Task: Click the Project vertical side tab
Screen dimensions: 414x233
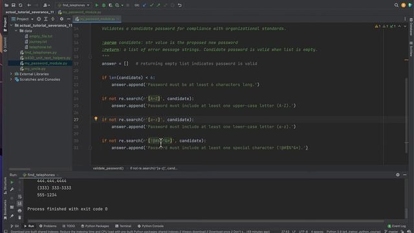Action: click(5, 25)
